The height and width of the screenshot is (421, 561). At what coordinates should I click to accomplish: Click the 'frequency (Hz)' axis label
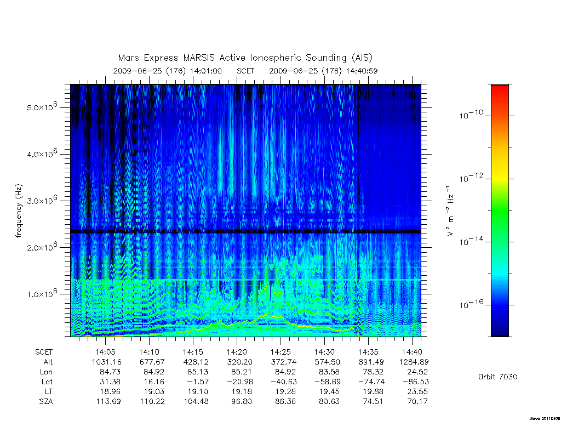19,211
